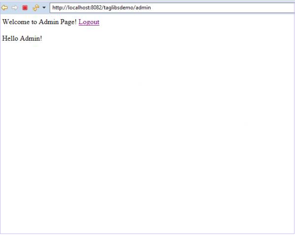Go back with the yellow back arrow
Screen dimensions: 295x235
coord(4,8)
